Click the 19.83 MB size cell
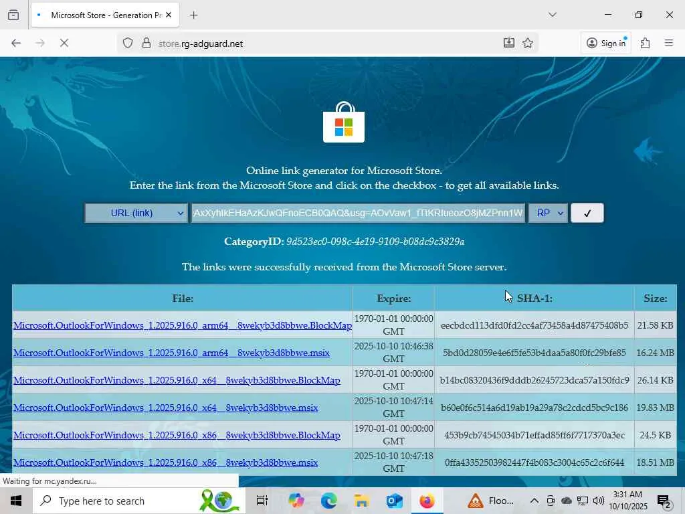This screenshot has width=685, height=514. pos(656,408)
